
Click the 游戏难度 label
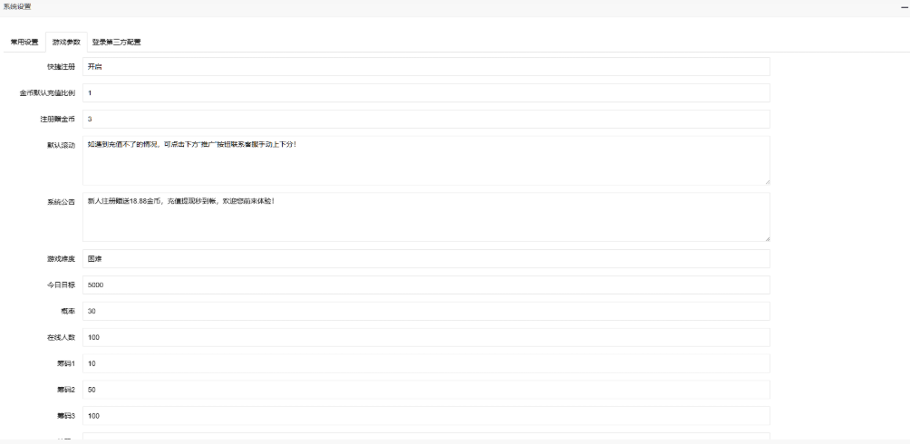pos(62,259)
